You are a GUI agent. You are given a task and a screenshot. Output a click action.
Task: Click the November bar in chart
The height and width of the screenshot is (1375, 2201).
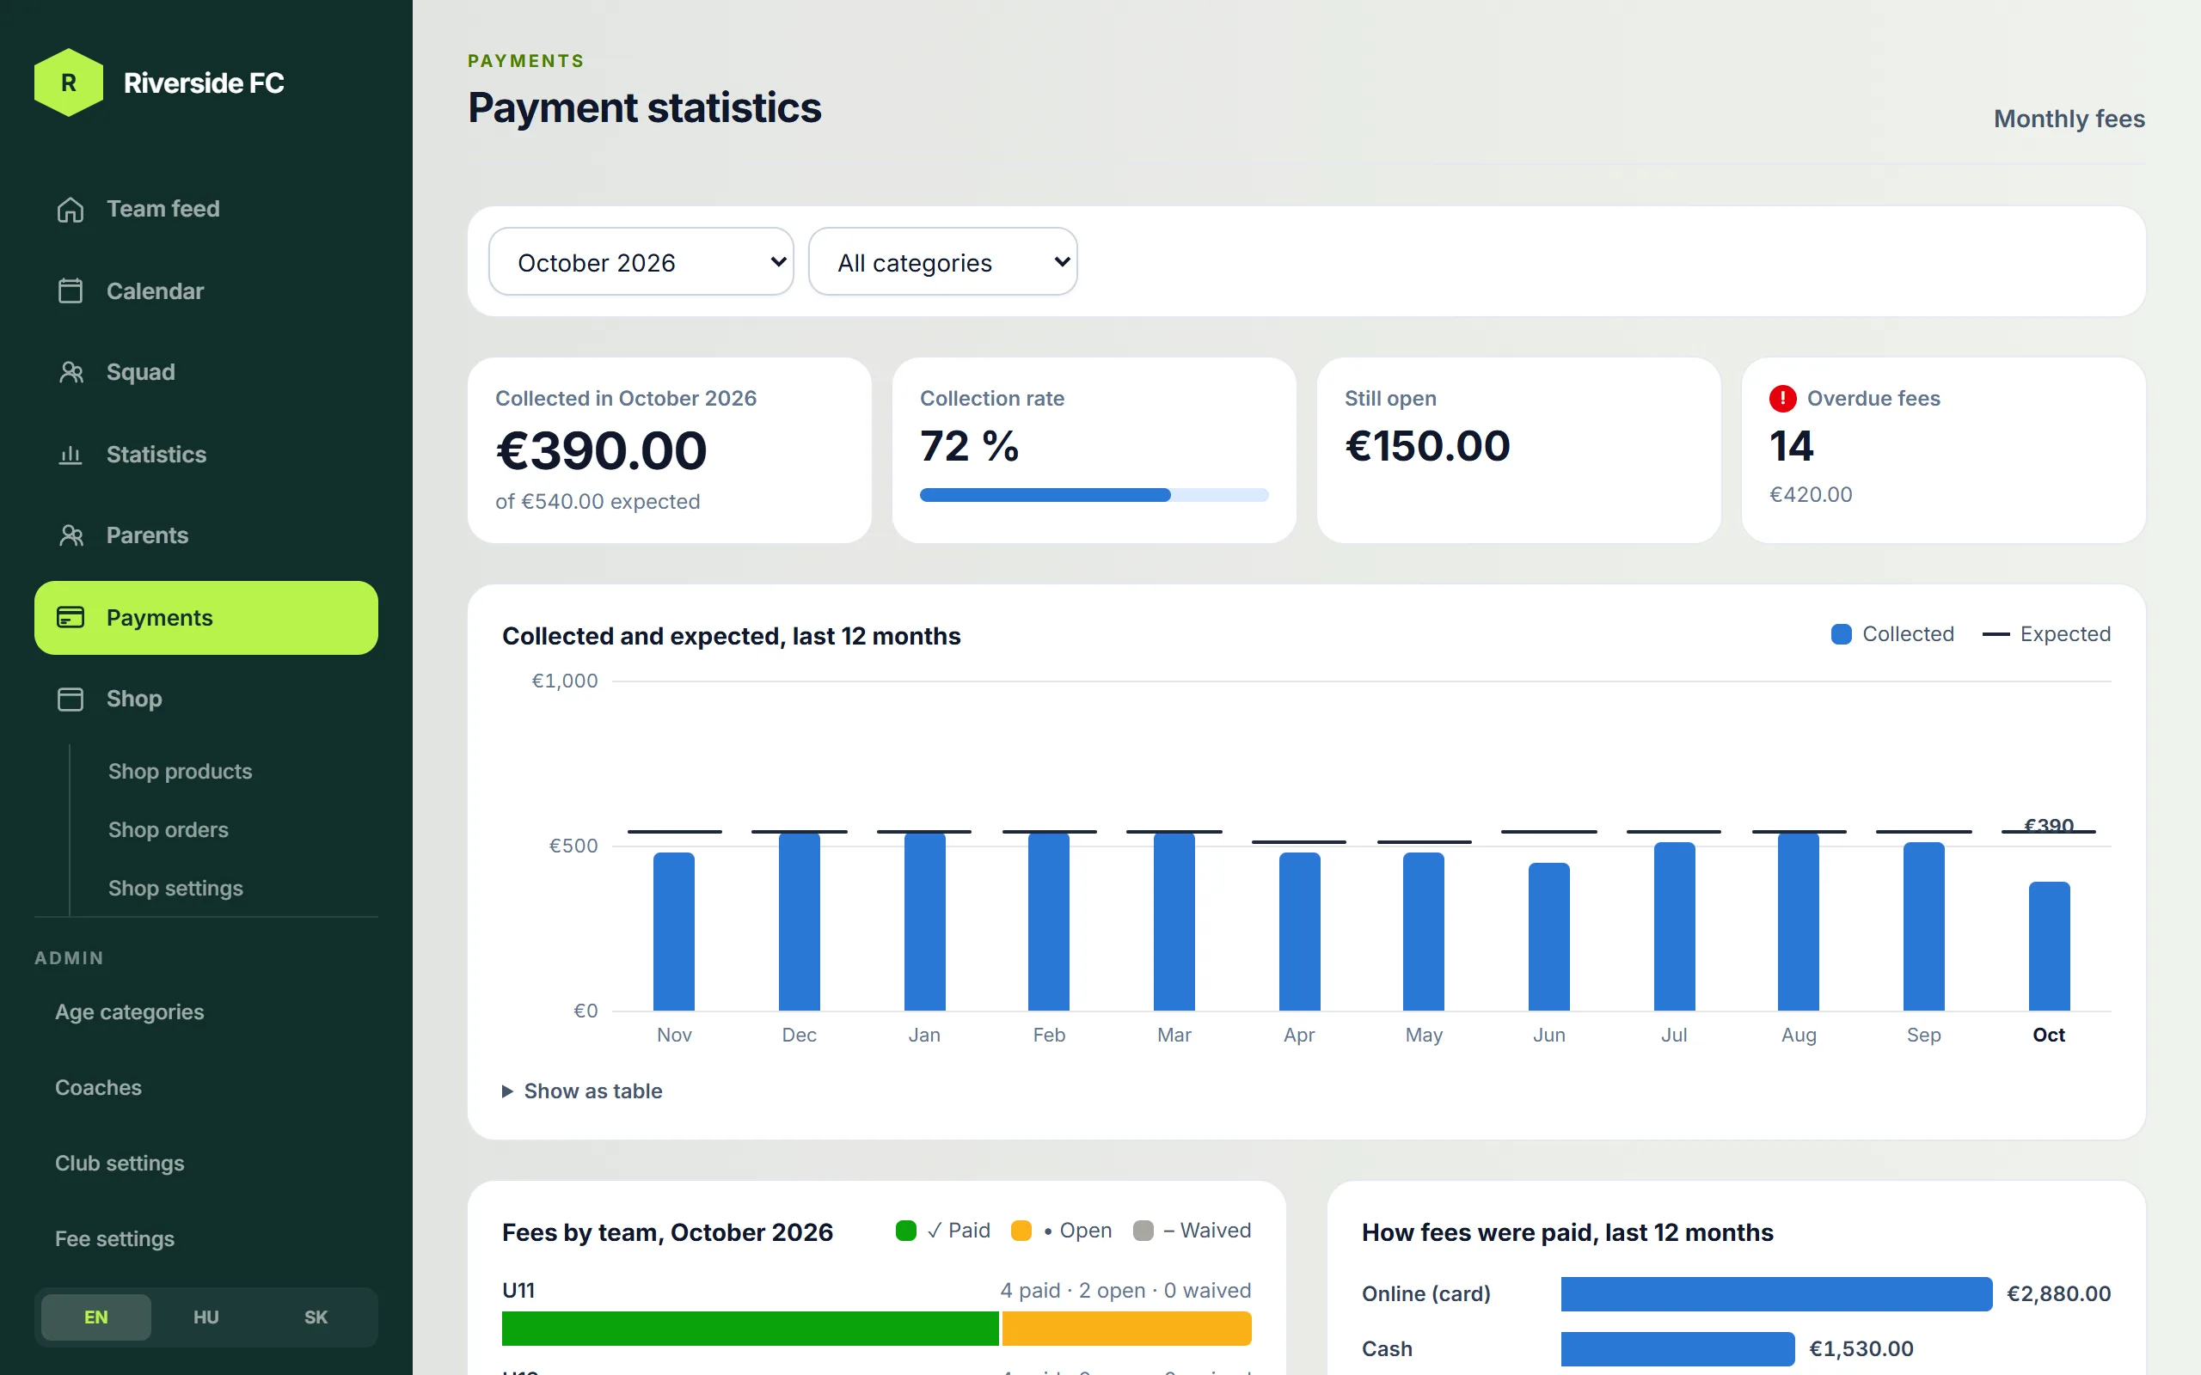click(674, 932)
